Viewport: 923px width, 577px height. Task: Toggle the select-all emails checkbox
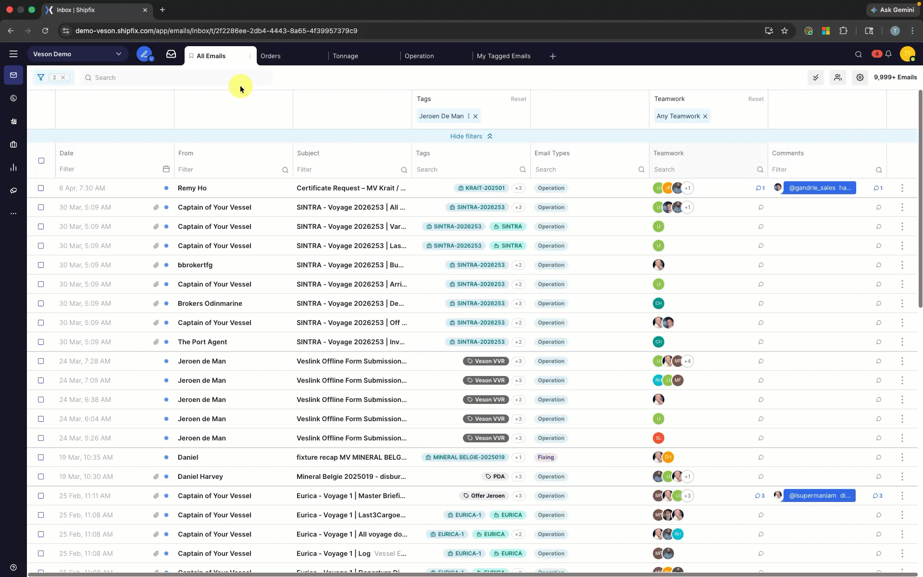coord(41,161)
